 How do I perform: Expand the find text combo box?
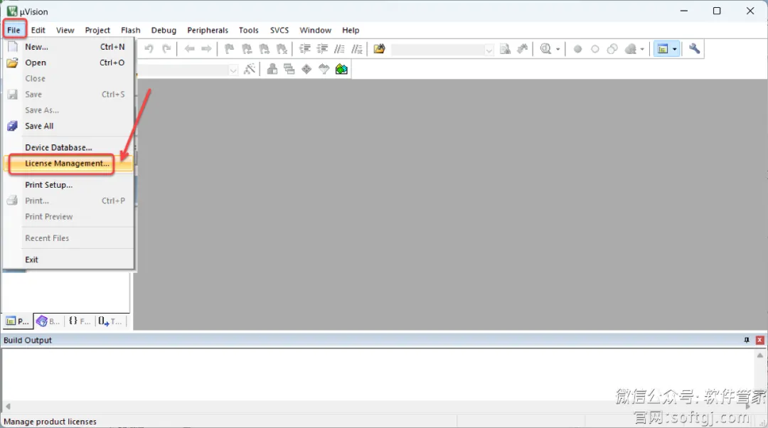point(489,50)
